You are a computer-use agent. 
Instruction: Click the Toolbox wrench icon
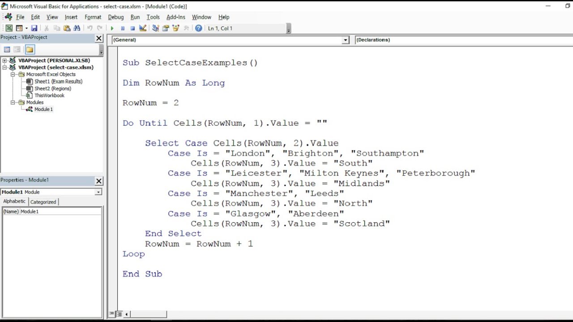186,28
